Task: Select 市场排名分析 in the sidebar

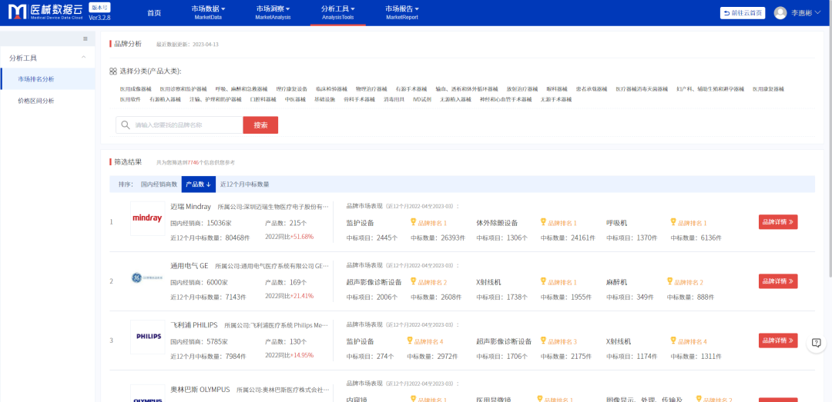Action: click(48, 79)
